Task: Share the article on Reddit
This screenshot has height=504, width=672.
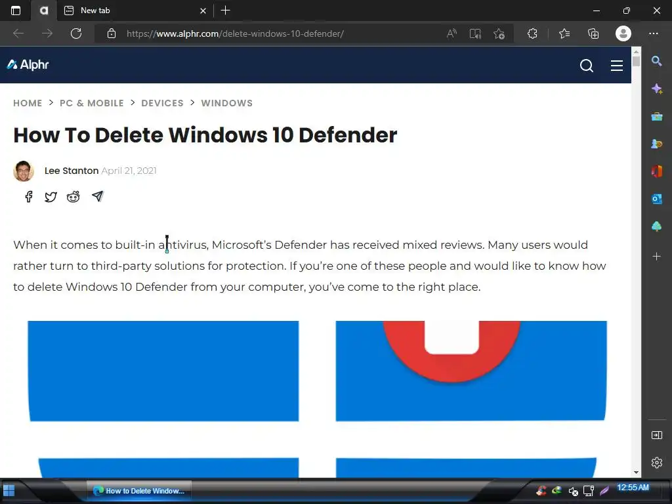Action: [x=73, y=197]
